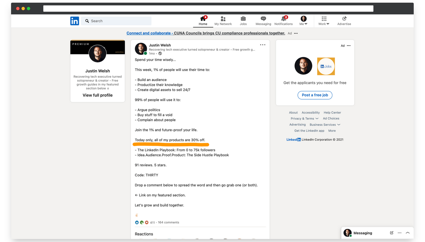
Task: Open the CUNA Councils ad link
Action: pos(206,33)
